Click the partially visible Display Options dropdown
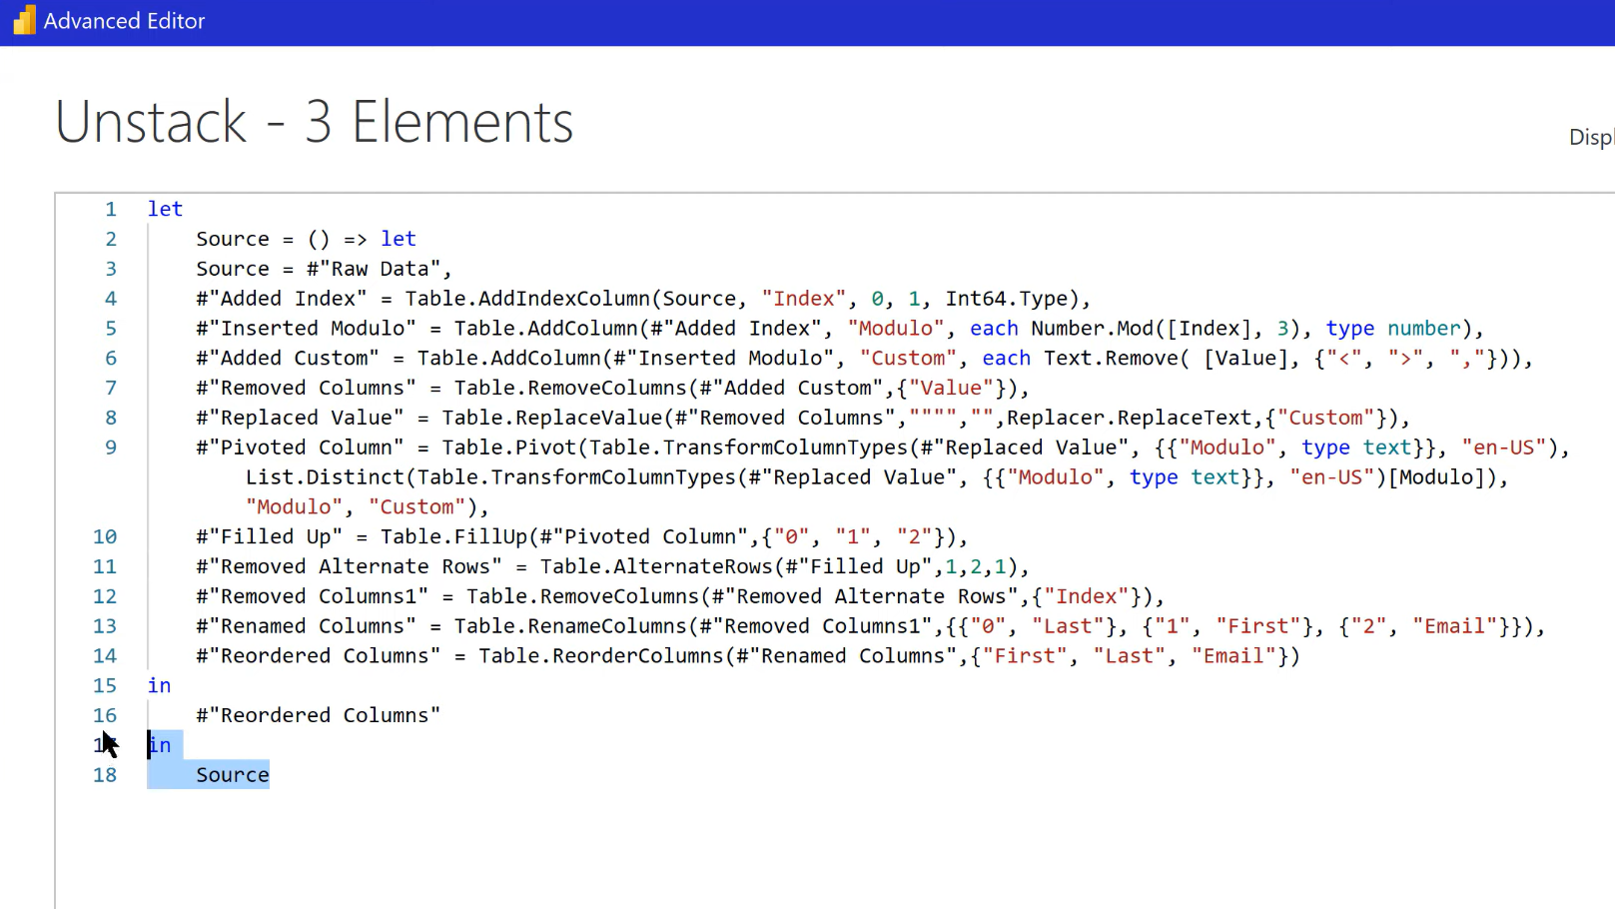This screenshot has width=1615, height=909. pyautogui.click(x=1591, y=137)
